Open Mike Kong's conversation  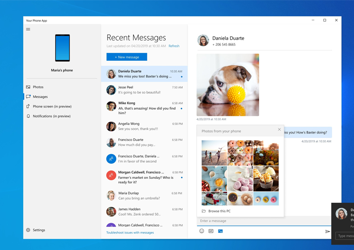tap(144, 108)
